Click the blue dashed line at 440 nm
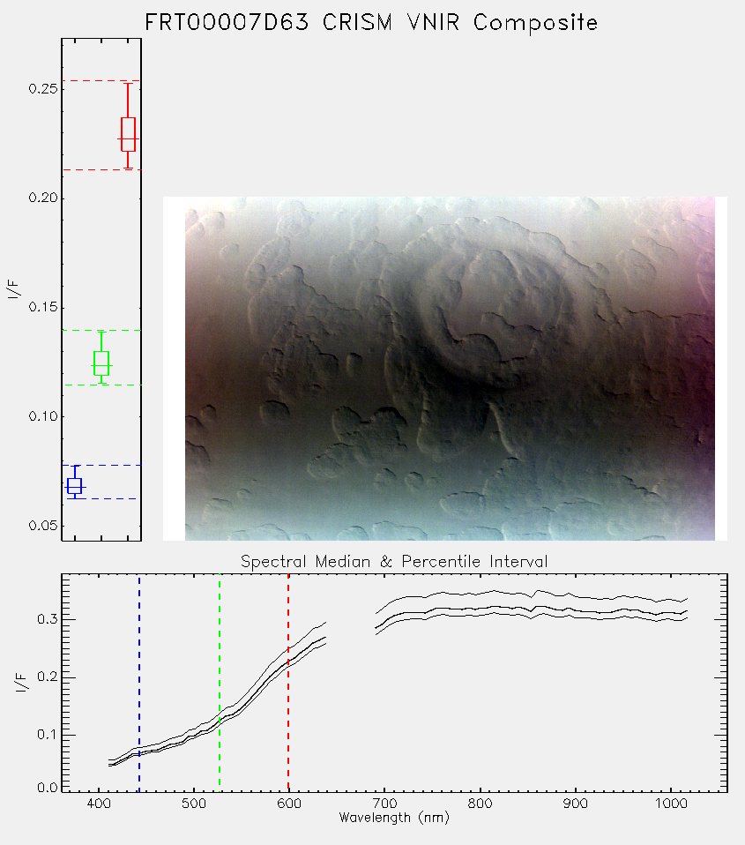This screenshot has width=745, height=845. [139, 683]
